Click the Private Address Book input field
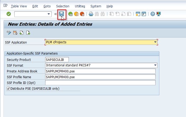The width and height of the screenshot is (186, 117). (100, 71)
